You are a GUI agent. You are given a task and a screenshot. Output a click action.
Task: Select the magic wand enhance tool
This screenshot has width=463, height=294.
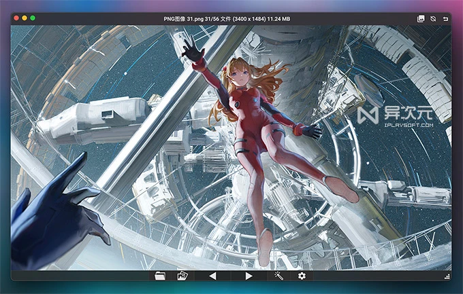[x=278, y=276]
